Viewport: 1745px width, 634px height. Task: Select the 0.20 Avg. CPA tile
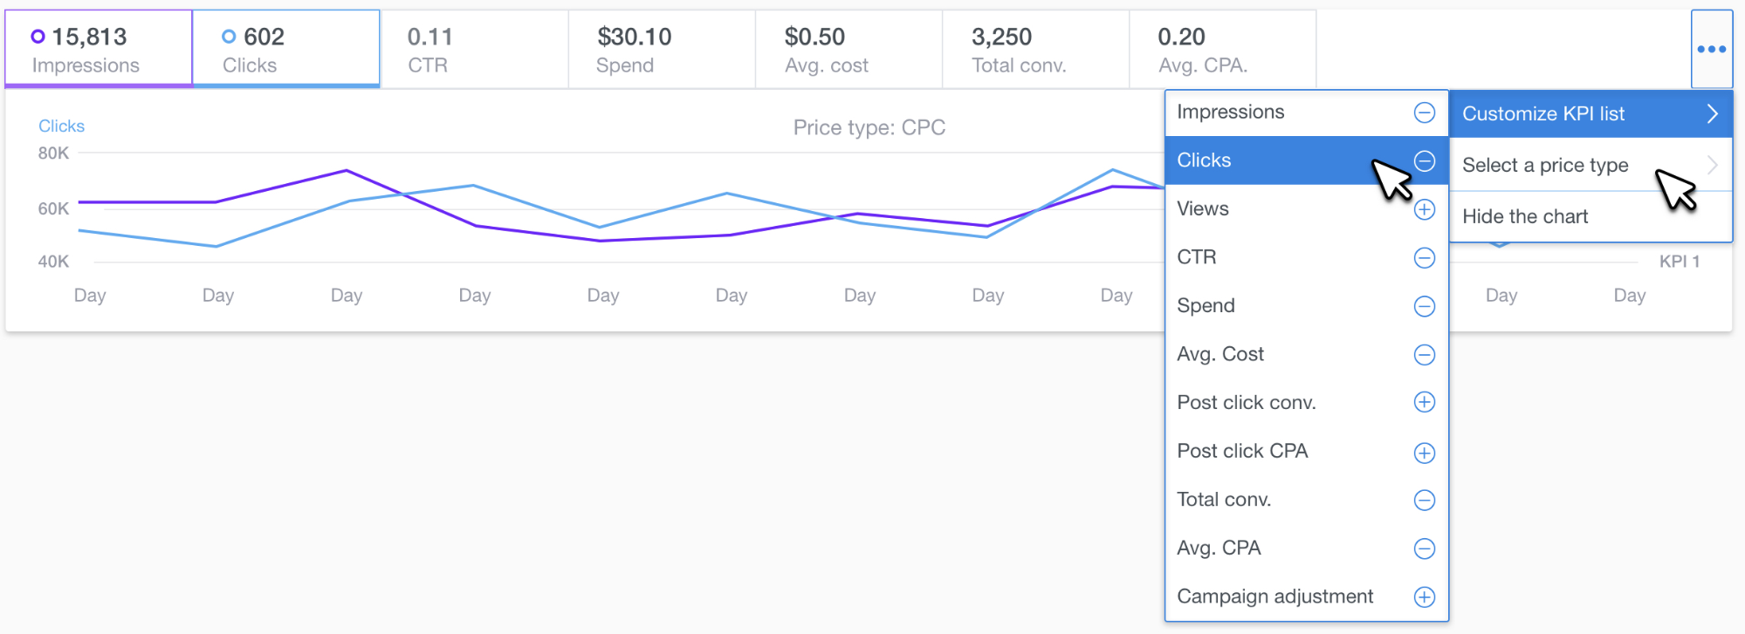(1222, 49)
